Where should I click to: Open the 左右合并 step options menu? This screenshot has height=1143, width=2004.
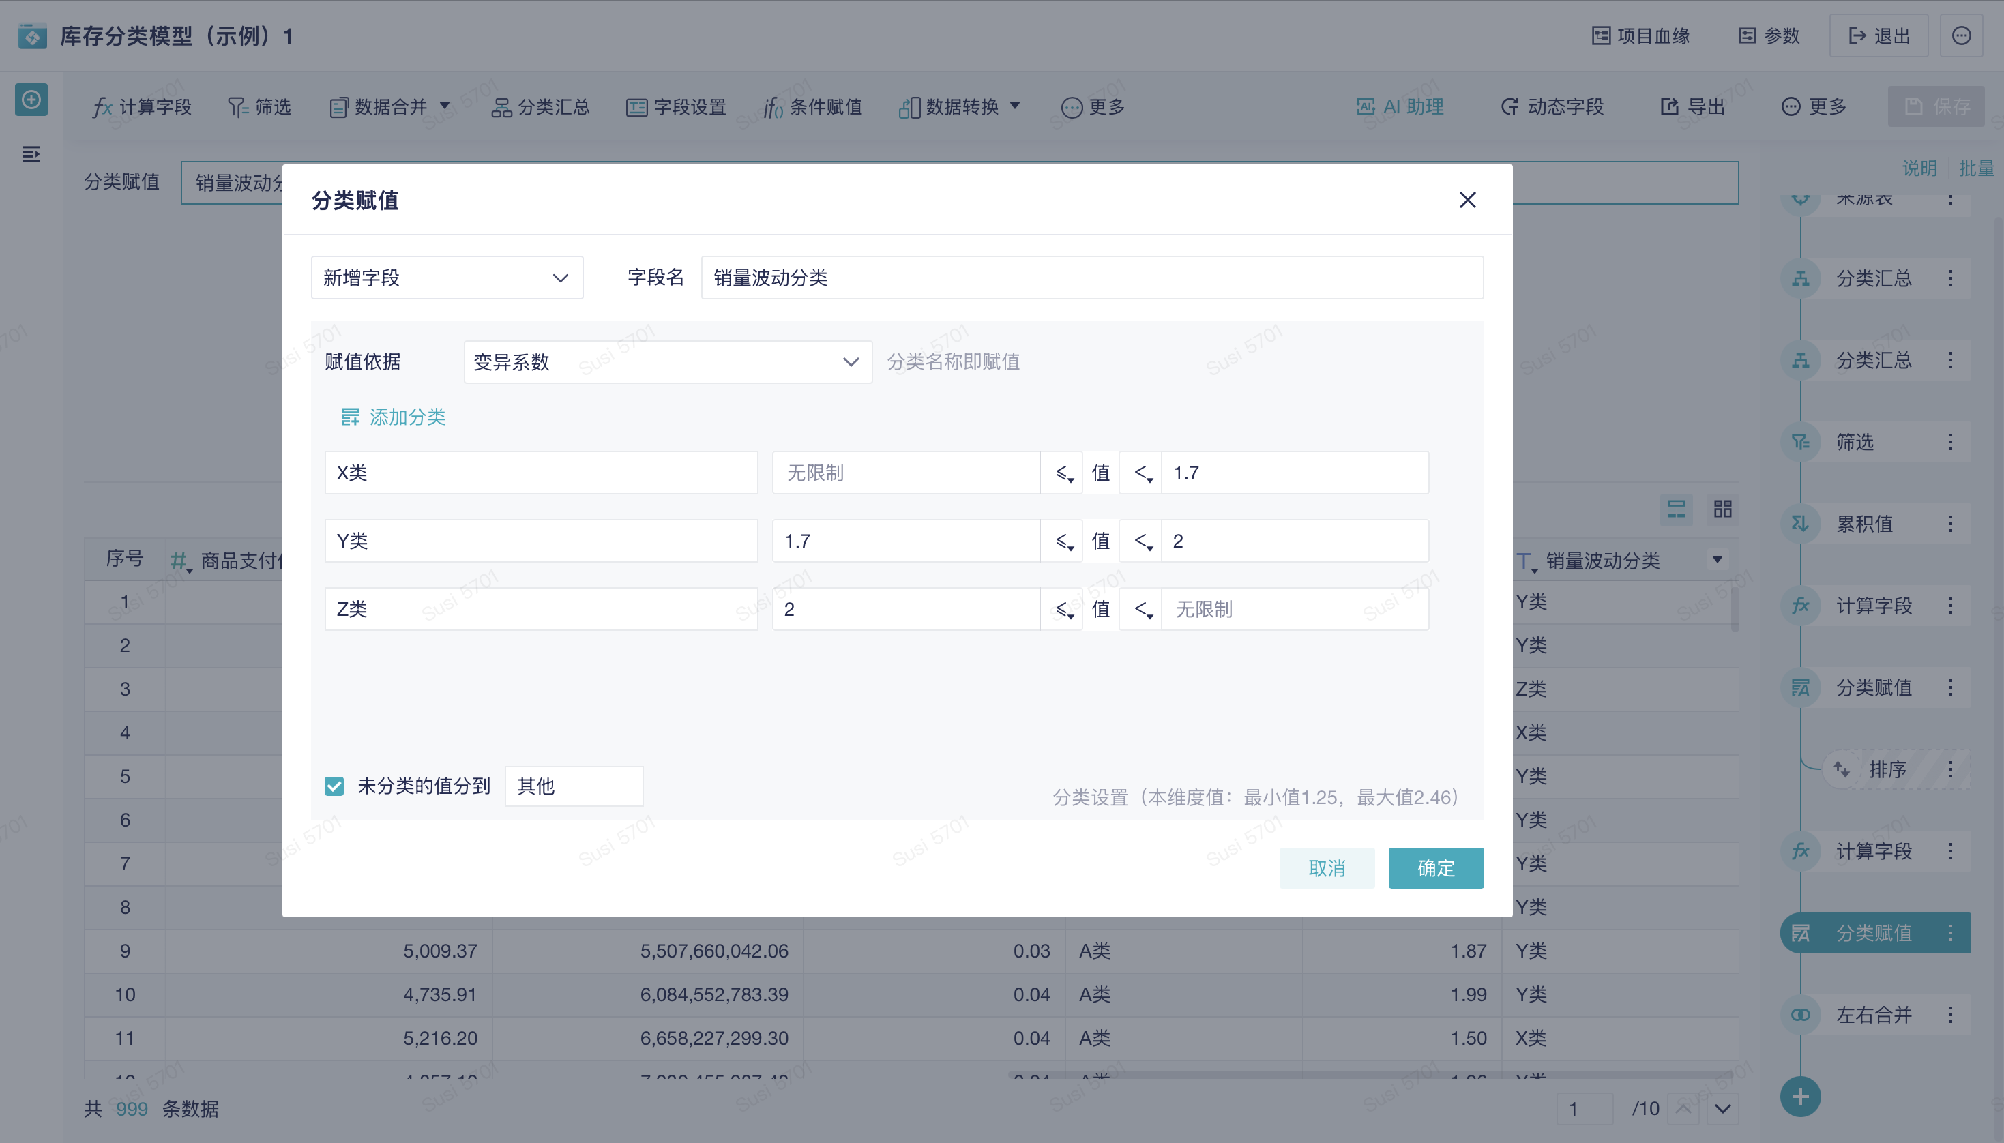pos(1951,1015)
